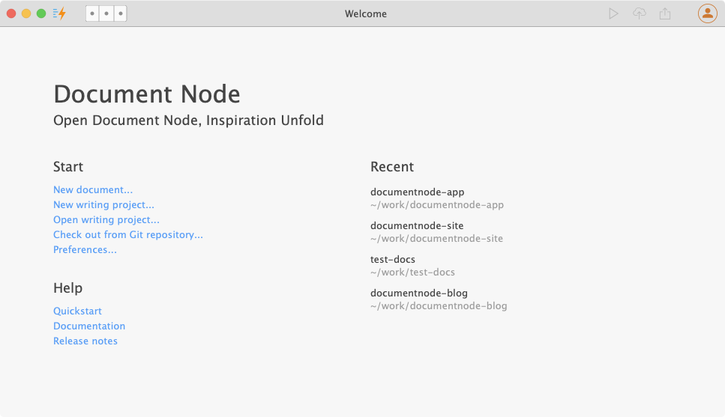Open recent project documentnode-blog
Viewport: 725px width, 417px height.
pos(419,293)
